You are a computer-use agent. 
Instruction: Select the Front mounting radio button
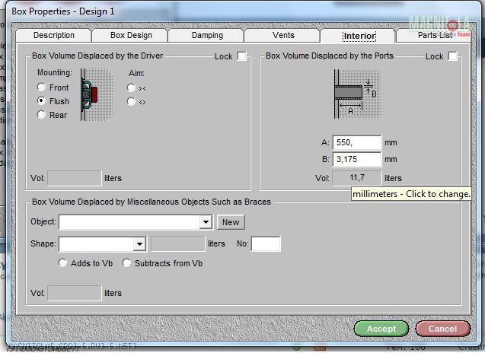click(x=42, y=87)
